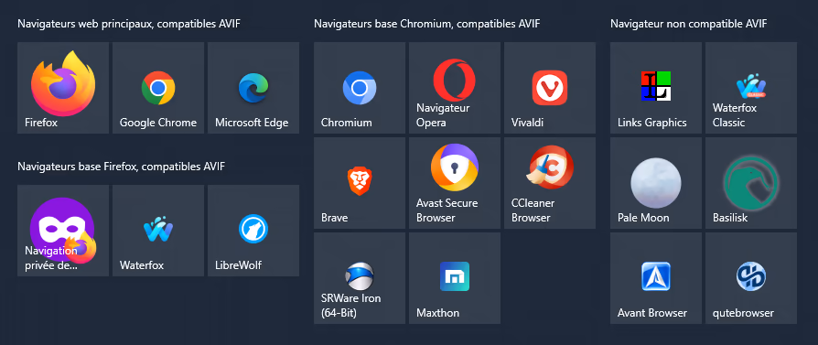
Task: Launch the qutebrowser tile
Action: coord(751,278)
